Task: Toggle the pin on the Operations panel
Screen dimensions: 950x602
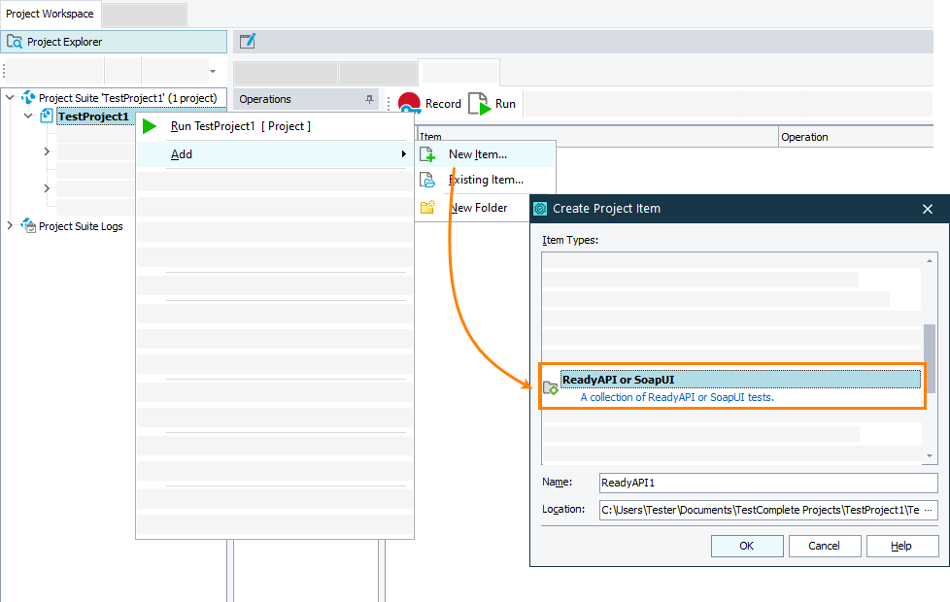Action: tap(370, 99)
